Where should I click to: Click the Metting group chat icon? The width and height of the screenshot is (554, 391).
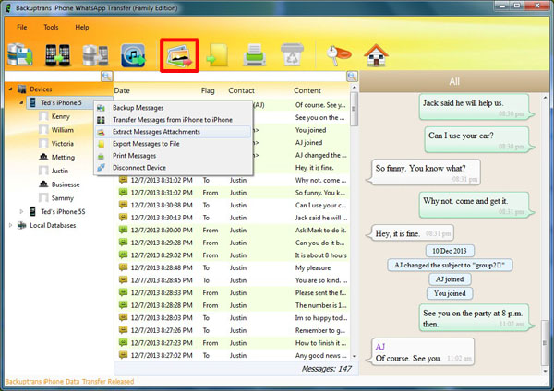tap(43, 157)
